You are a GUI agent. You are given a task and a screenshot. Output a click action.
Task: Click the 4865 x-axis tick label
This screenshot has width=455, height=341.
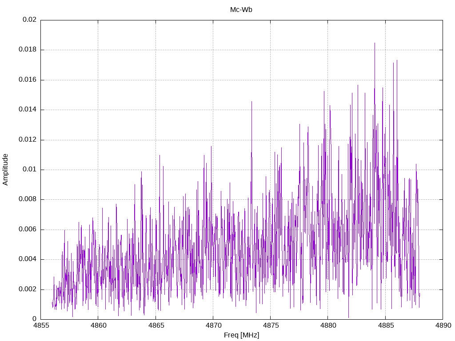(x=156, y=325)
